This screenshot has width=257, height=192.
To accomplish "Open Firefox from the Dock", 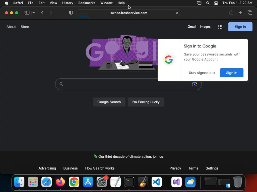I will pyautogui.click(x=60, y=182).
